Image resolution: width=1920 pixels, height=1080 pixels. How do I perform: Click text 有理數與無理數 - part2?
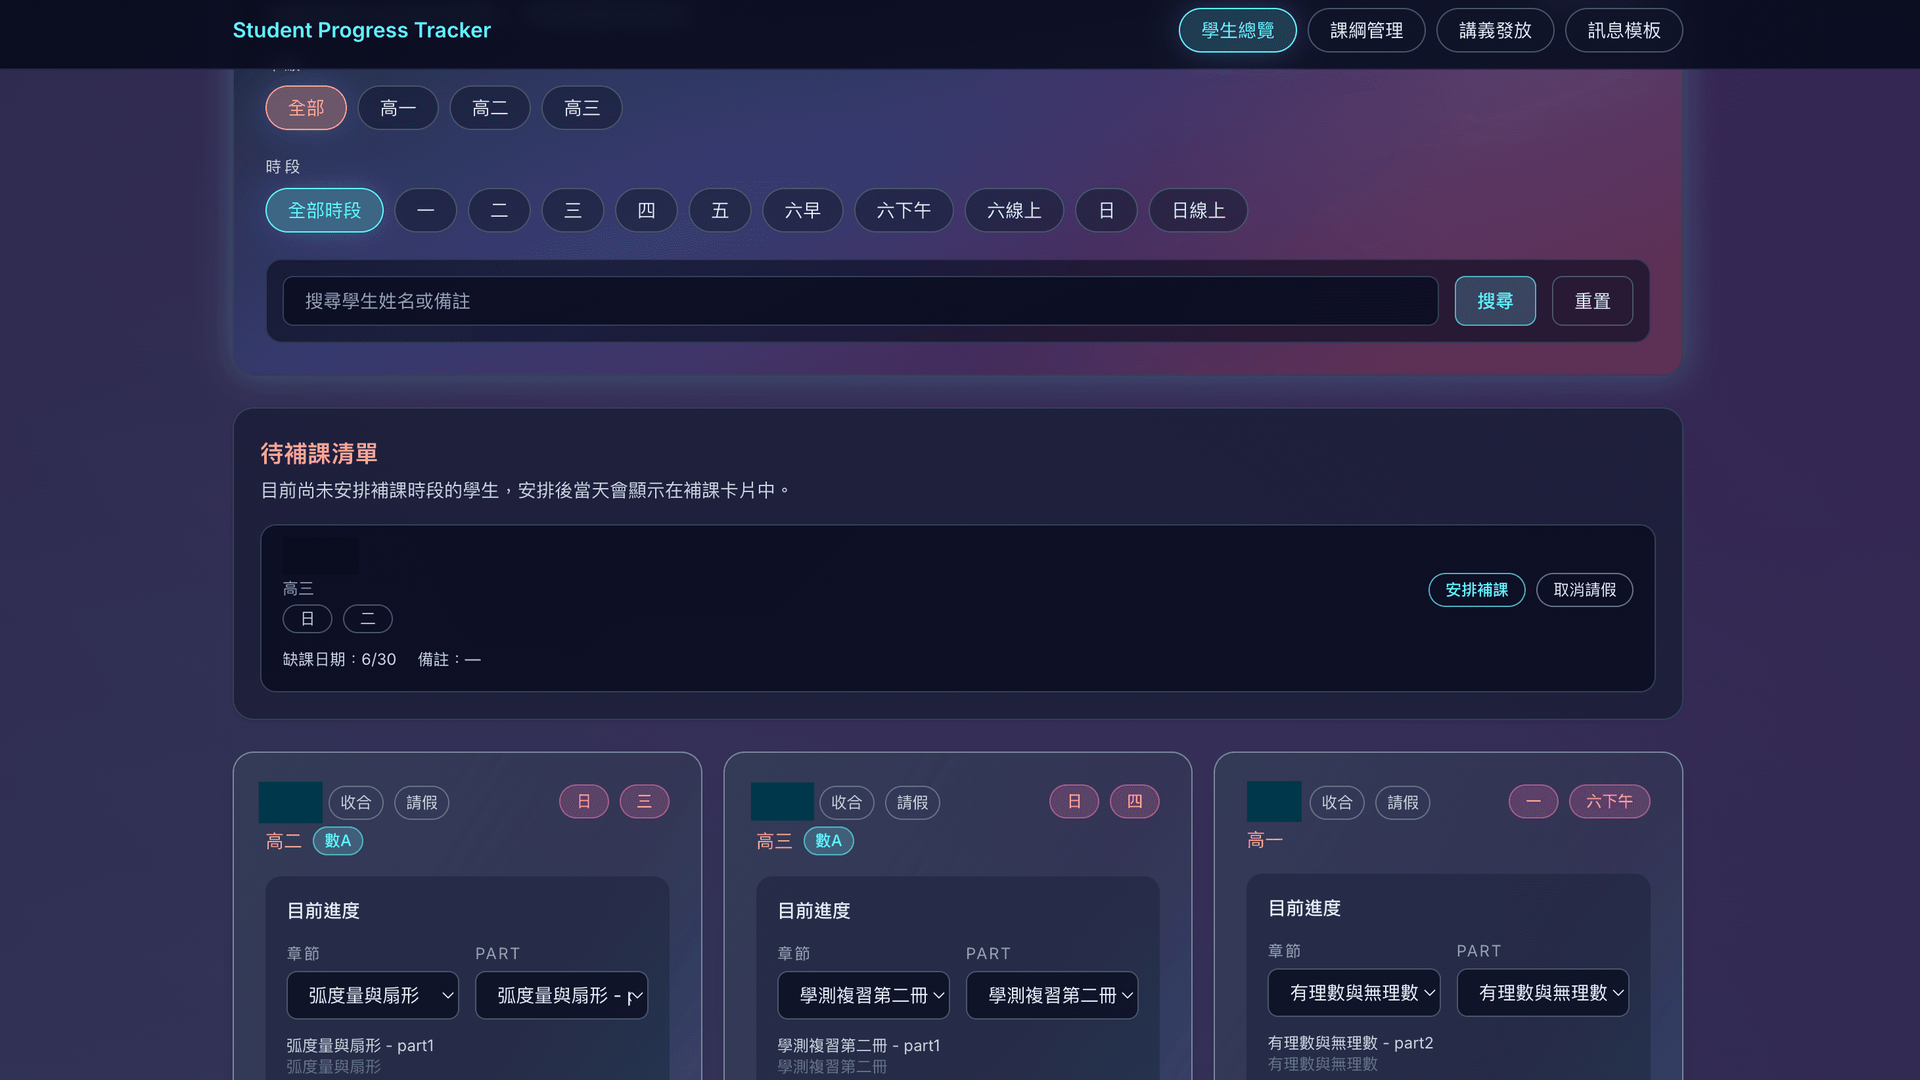pyautogui.click(x=1350, y=1043)
